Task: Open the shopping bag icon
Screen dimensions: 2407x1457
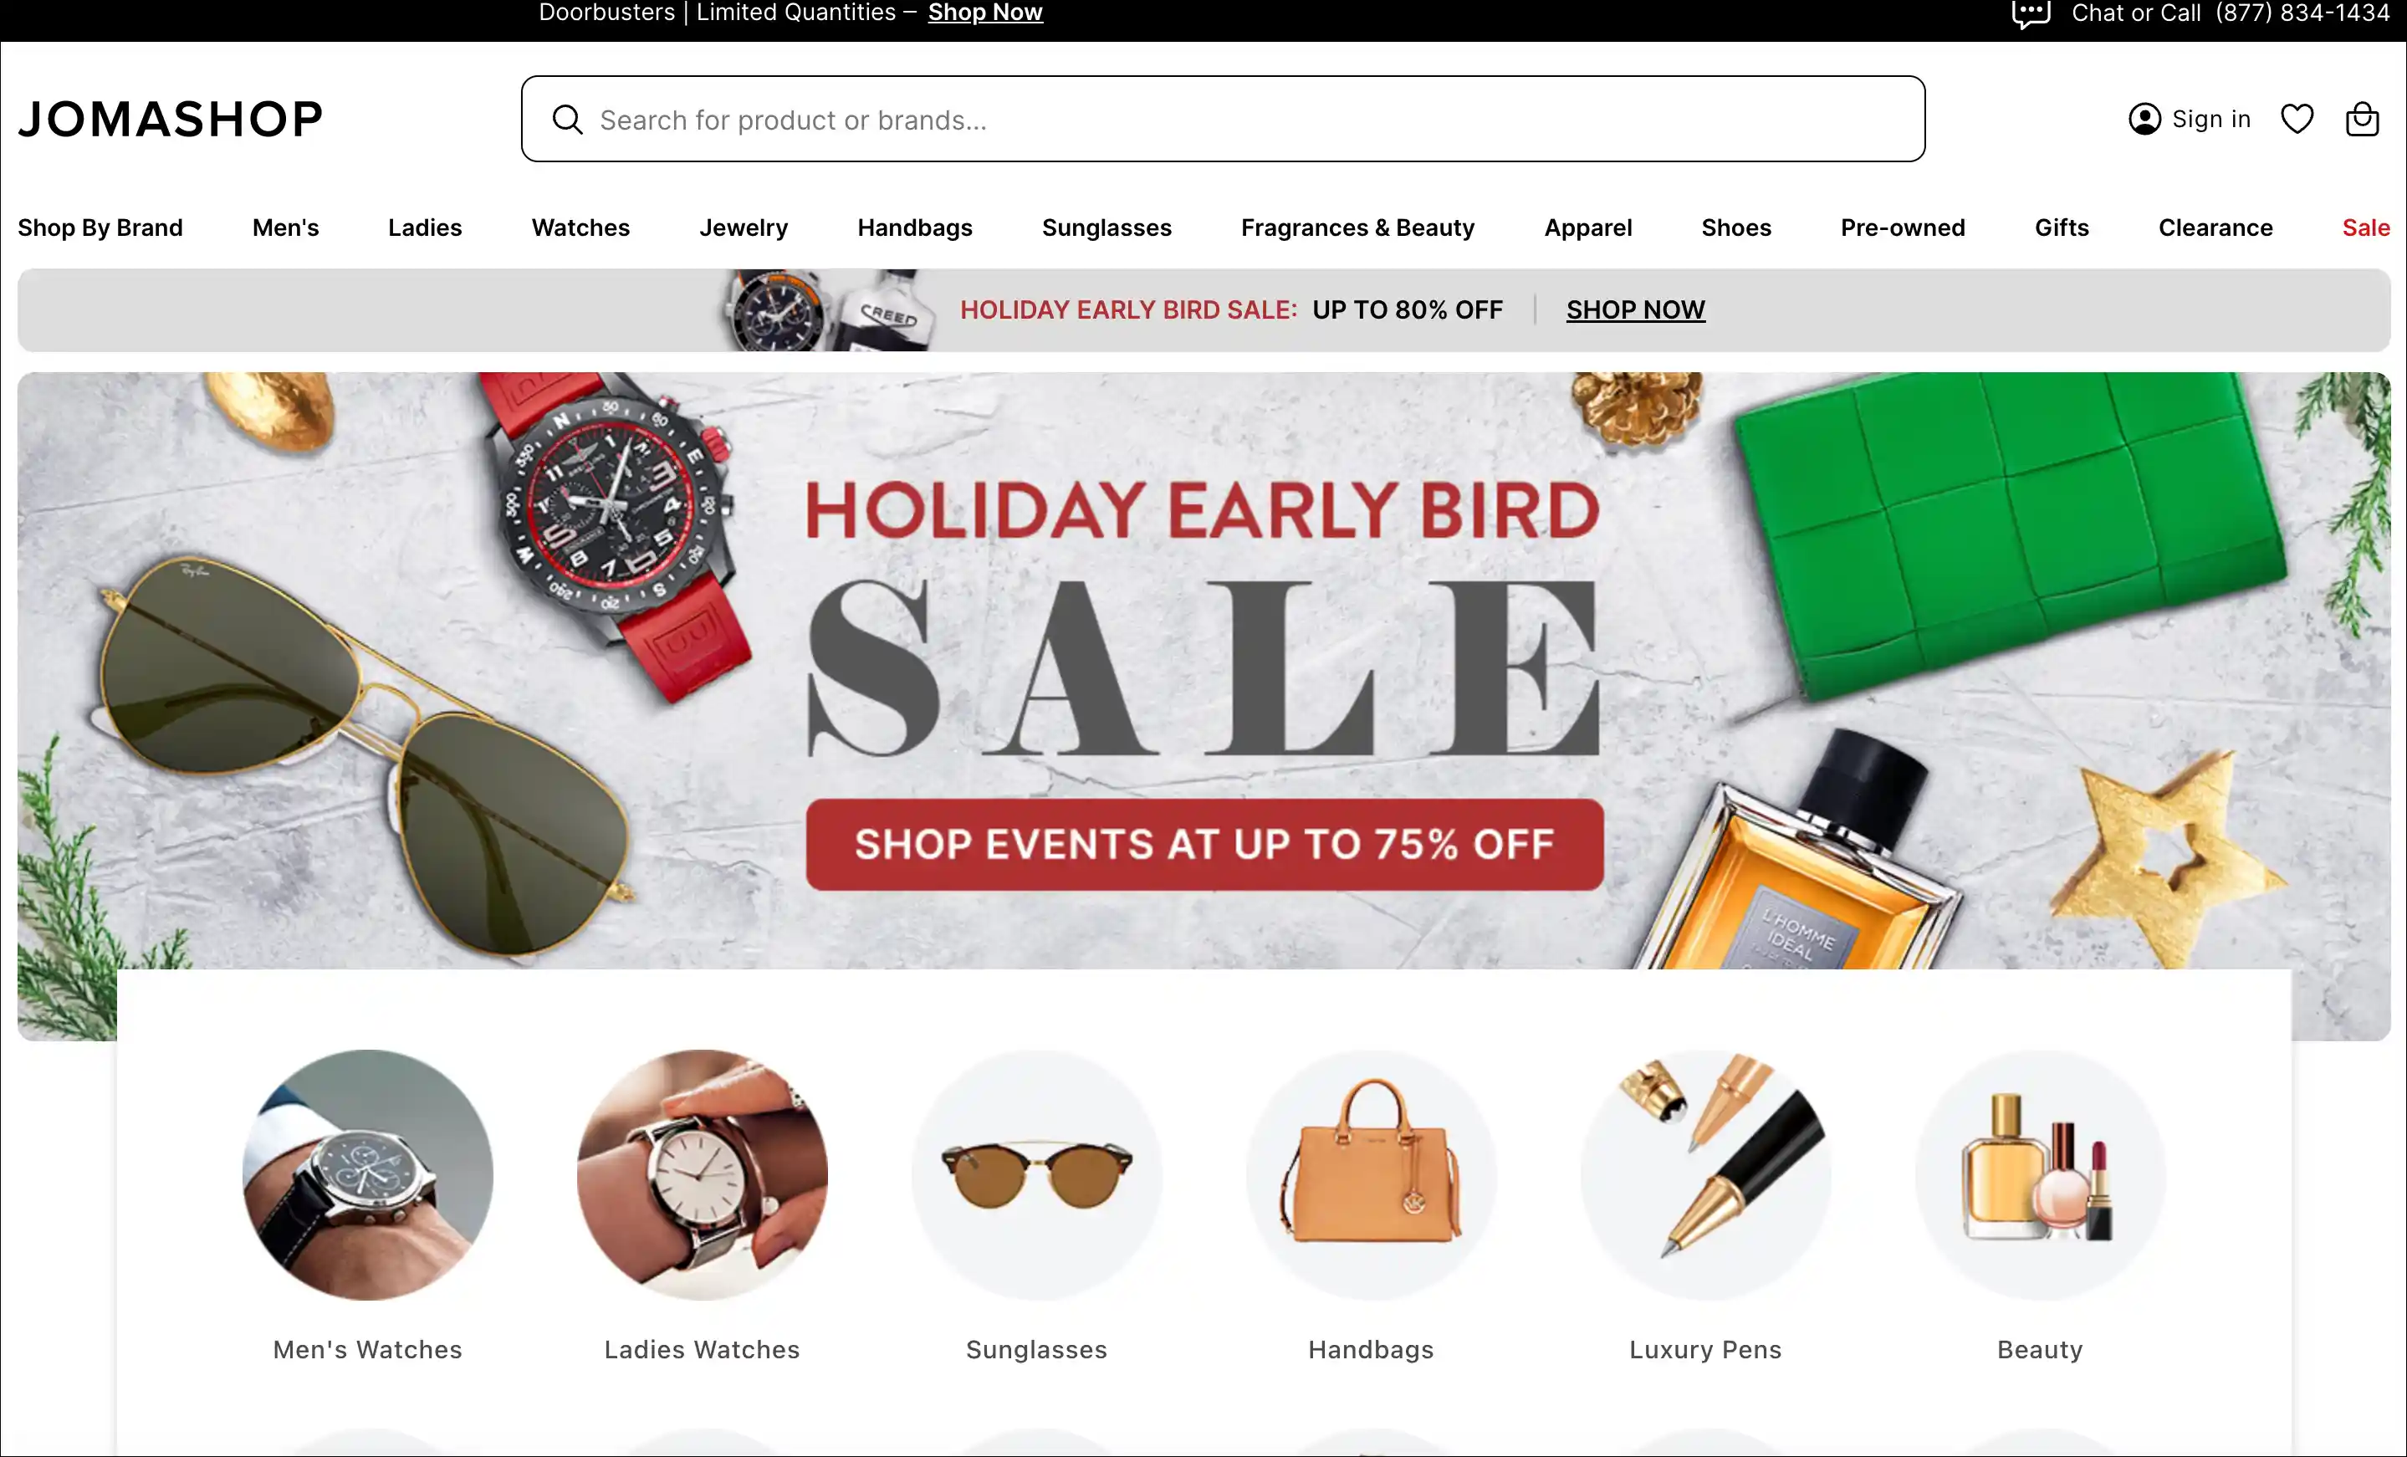Action: tap(2362, 120)
